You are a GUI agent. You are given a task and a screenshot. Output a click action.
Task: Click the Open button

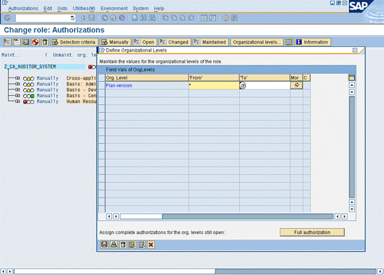click(145, 42)
